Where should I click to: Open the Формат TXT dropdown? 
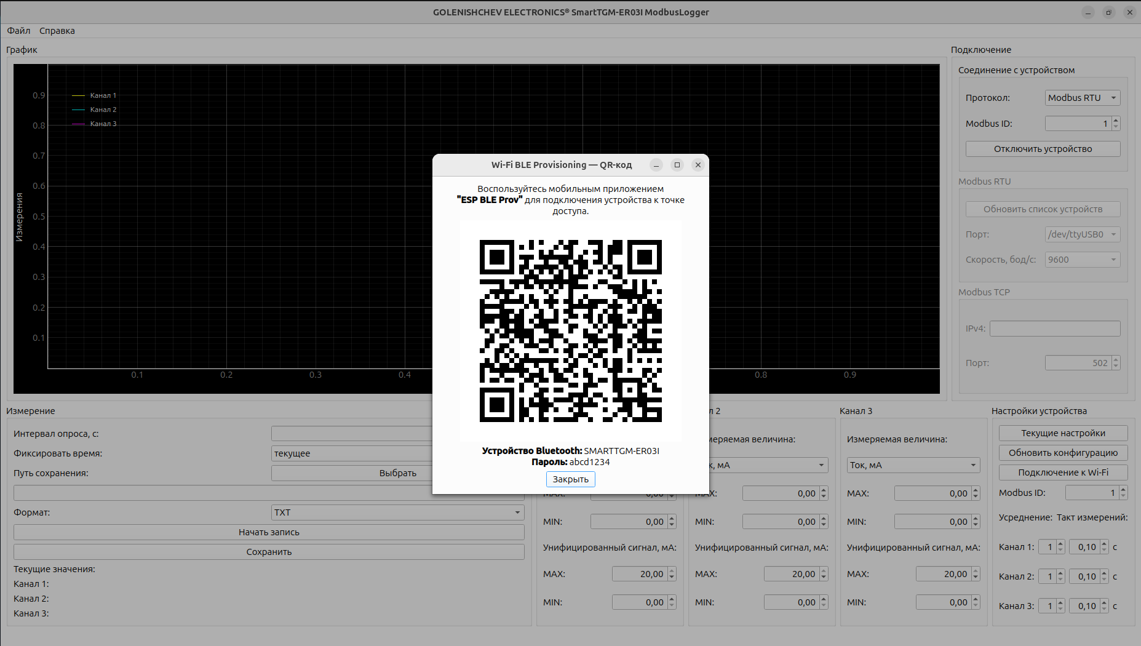click(x=397, y=512)
